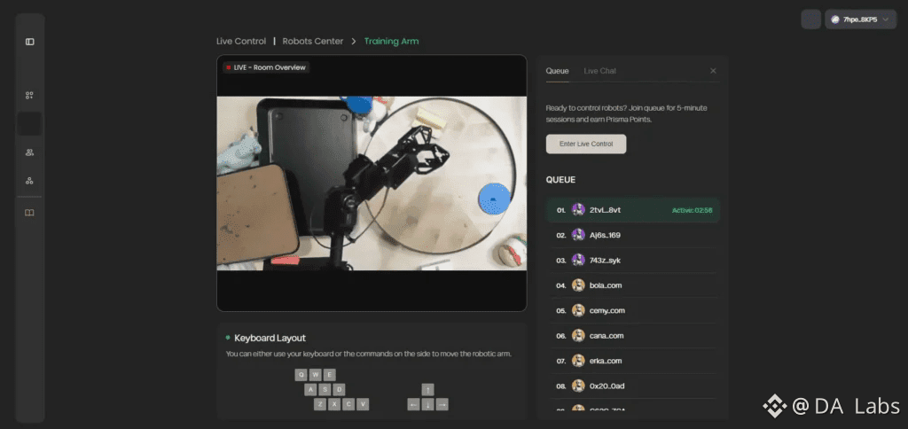Click the Active: 02:56 timer
Image resolution: width=908 pixels, height=429 pixels.
(x=692, y=210)
